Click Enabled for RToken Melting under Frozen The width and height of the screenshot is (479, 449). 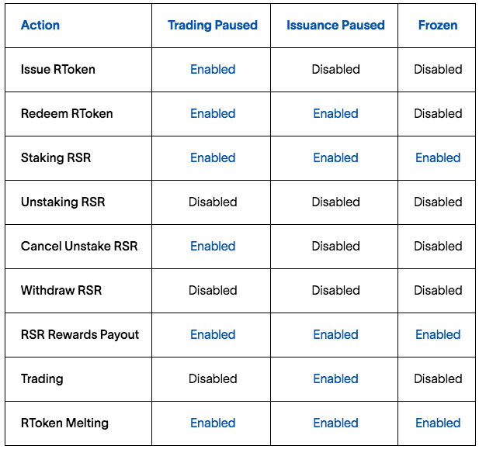pos(438,423)
